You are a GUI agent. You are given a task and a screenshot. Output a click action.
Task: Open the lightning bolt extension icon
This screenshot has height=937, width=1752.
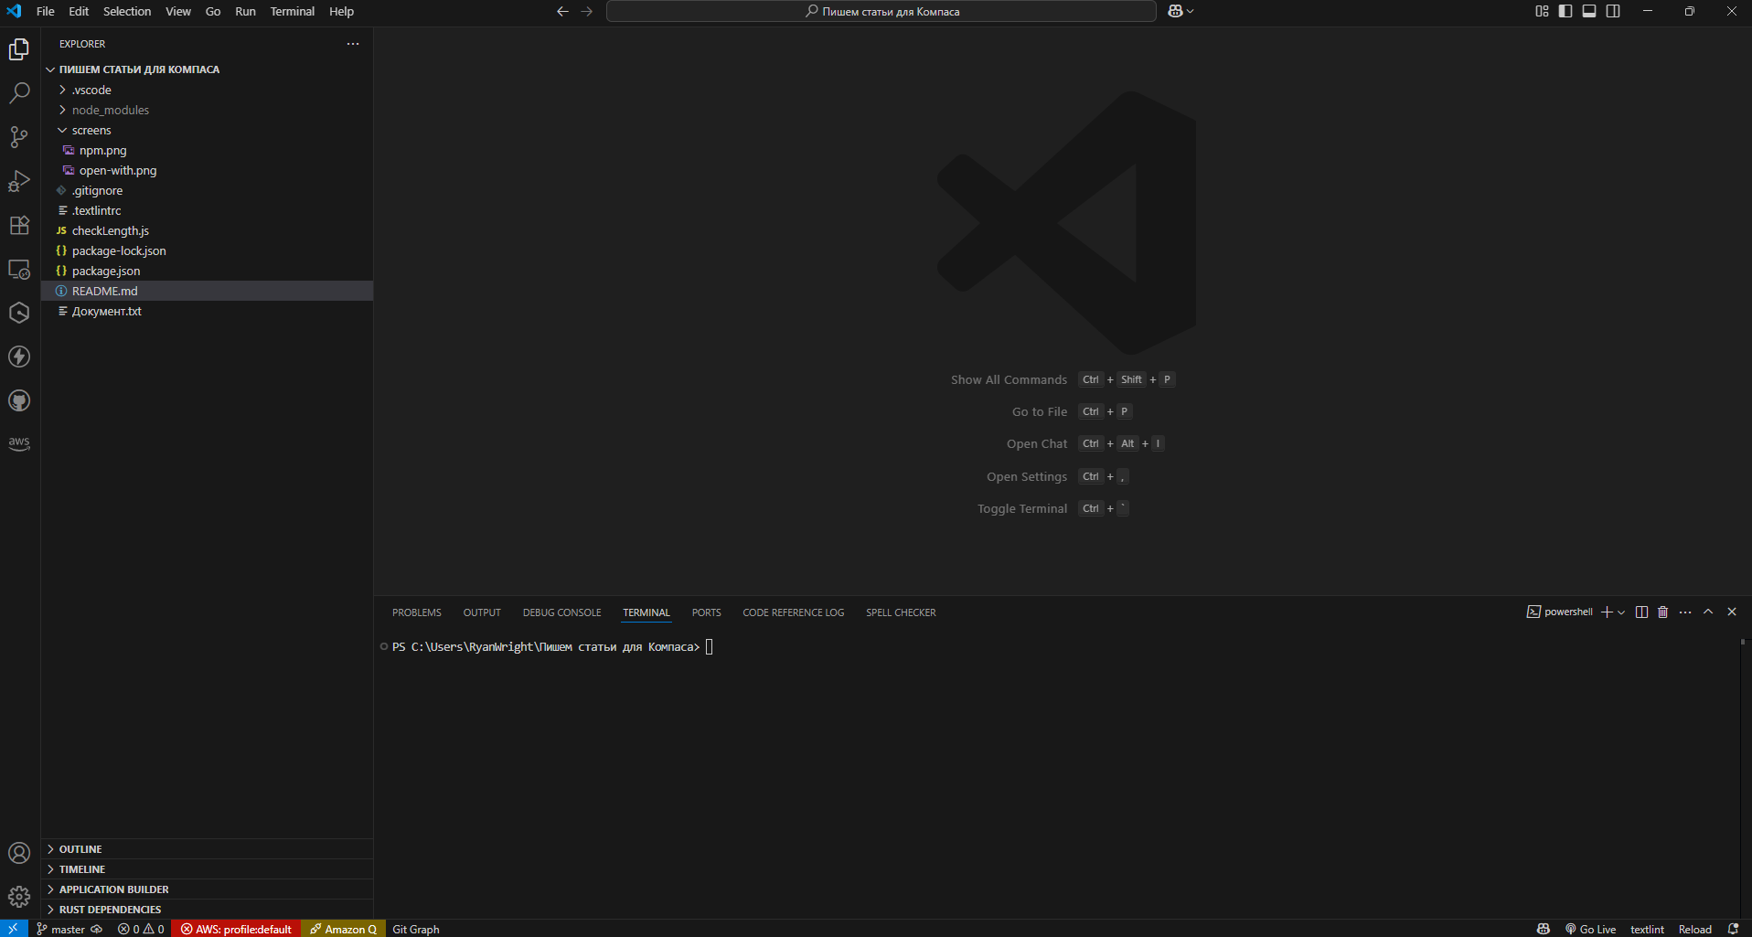coord(19,357)
